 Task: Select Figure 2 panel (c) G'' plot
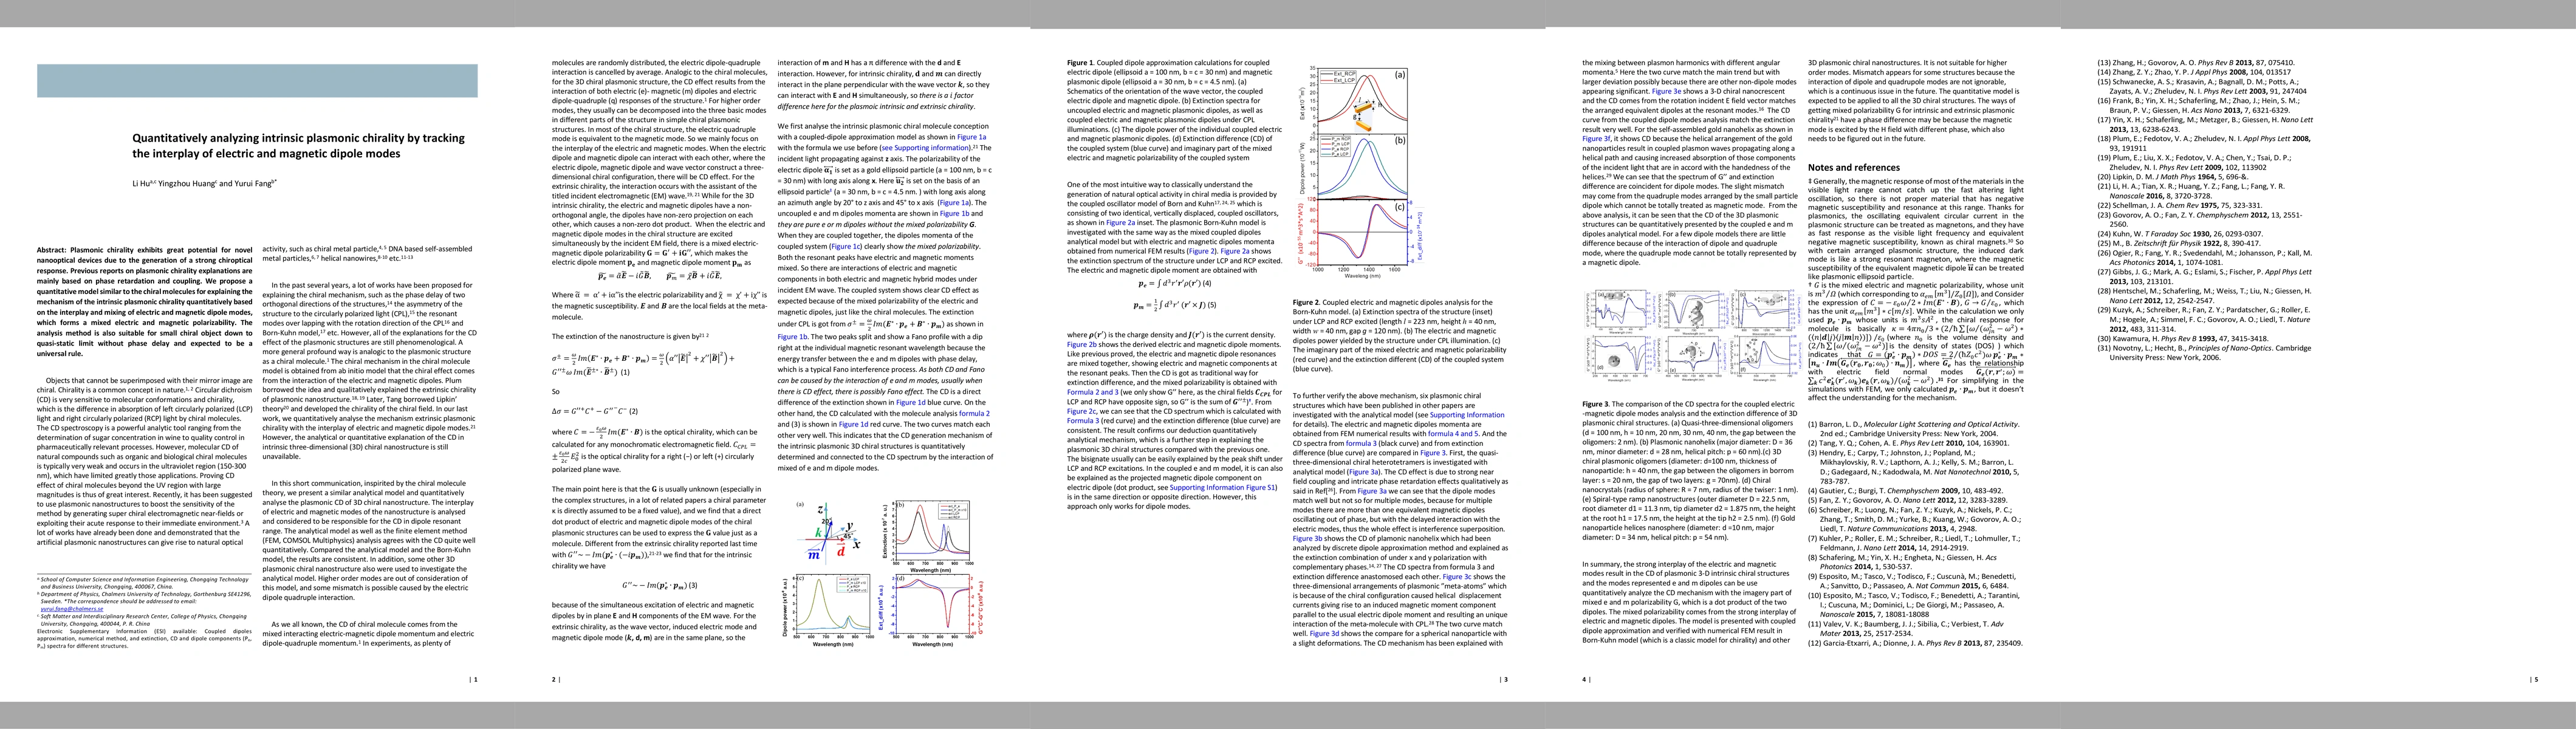(x=1365, y=232)
